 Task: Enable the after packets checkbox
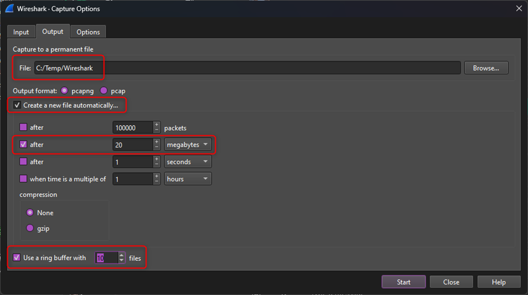23,127
